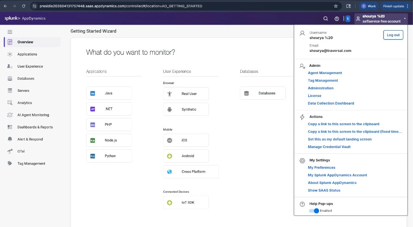Click the Real User icon
Viewport: 413px width, 227px height.
tap(170, 94)
